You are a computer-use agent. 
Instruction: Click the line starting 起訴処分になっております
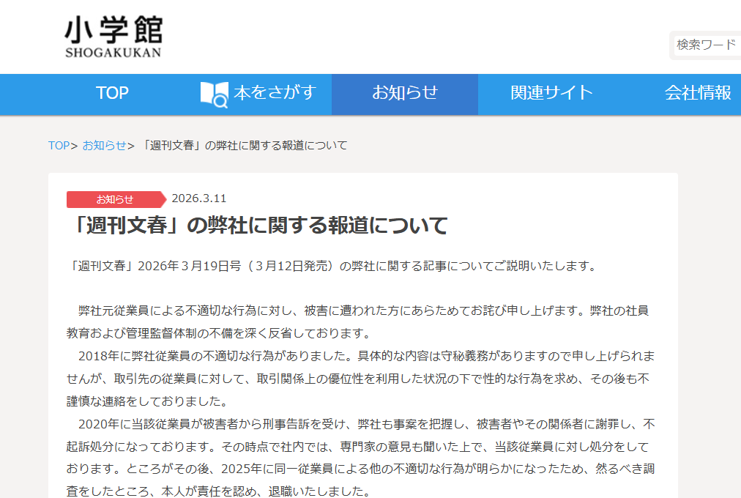[x=358, y=447]
